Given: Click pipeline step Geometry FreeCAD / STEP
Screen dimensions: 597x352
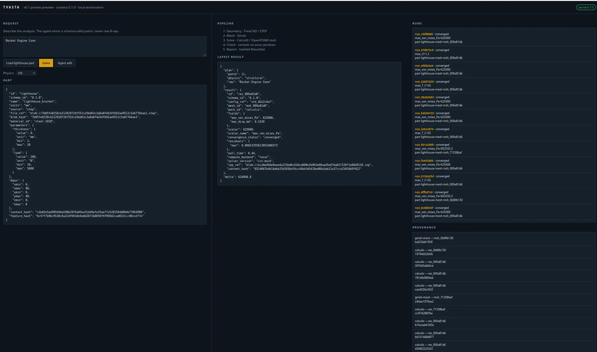Looking at the screenshot, I should click(x=245, y=31).
